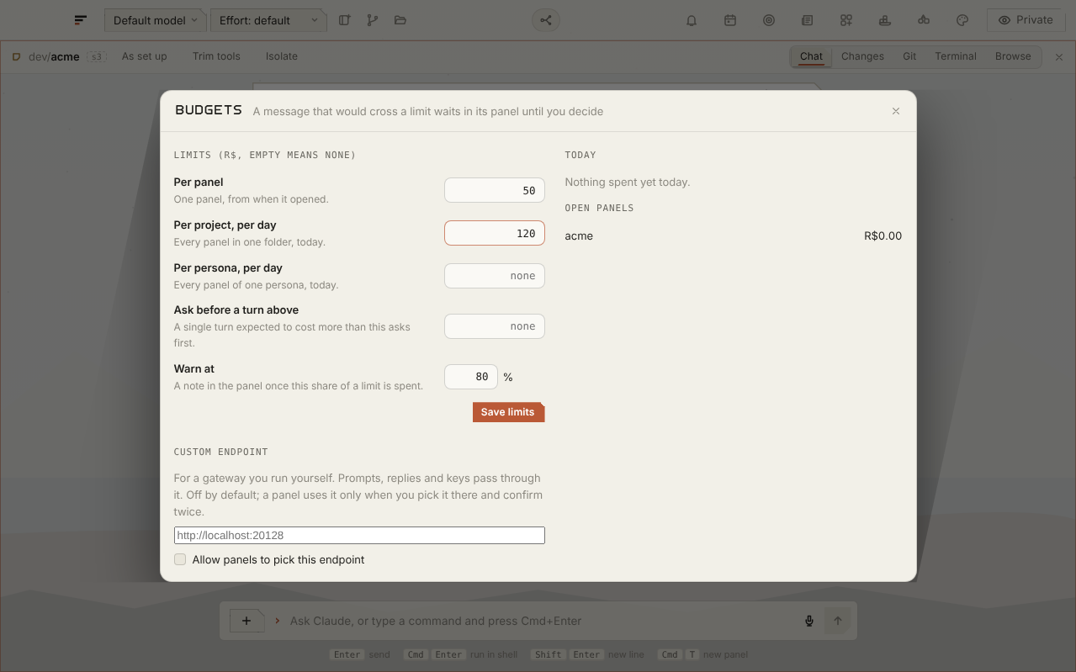Open the color palette theme icon
This screenshot has width=1076, height=672.
click(962, 20)
